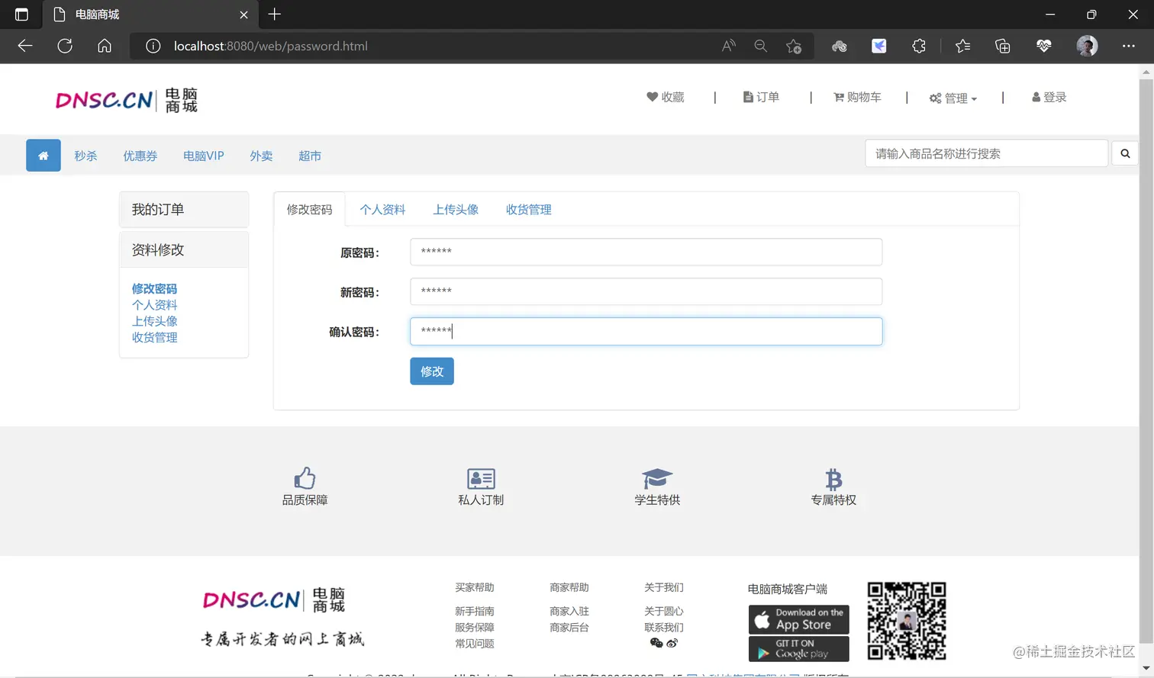
Task: Open 商家入驻 footer link
Action: tap(569, 611)
